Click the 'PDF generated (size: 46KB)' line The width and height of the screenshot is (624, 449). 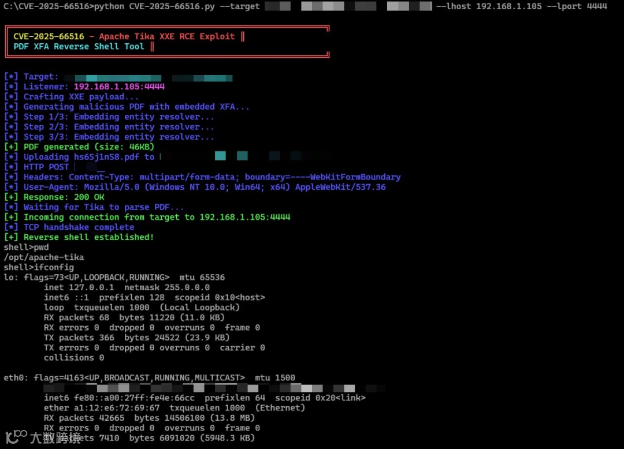click(79, 147)
